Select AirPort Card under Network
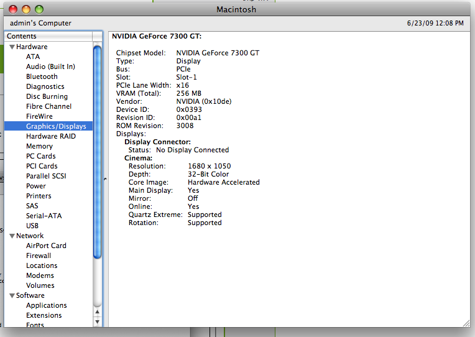This screenshot has width=475, height=337. (46, 246)
